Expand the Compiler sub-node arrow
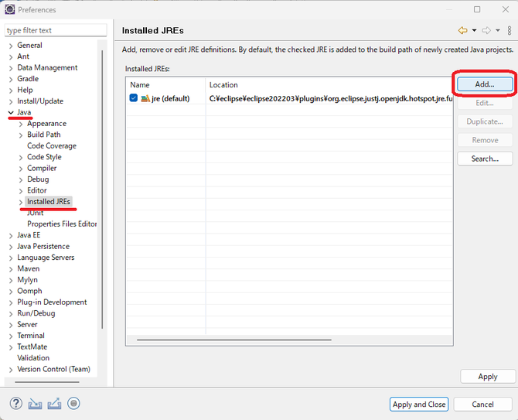The image size is (518, 420). point(21,169)
